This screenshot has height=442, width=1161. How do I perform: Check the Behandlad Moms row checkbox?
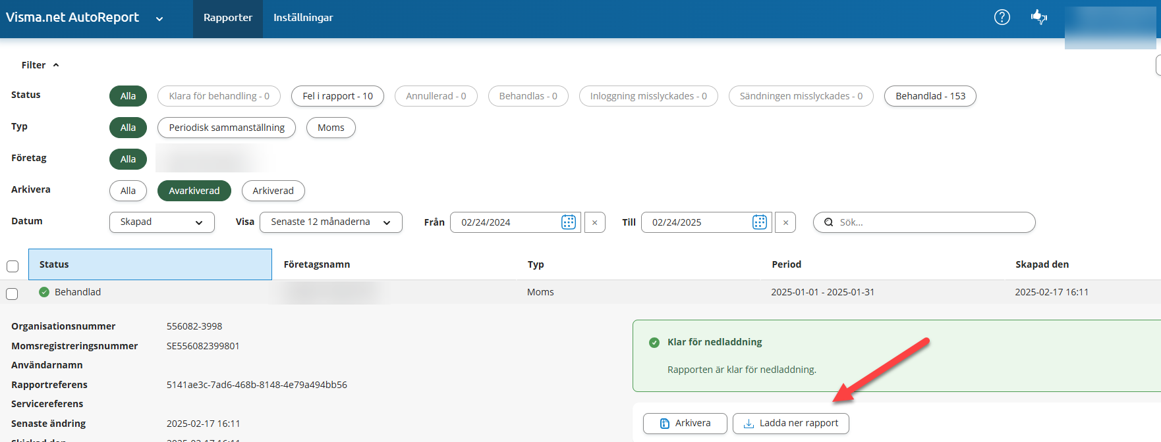(13, 293)
